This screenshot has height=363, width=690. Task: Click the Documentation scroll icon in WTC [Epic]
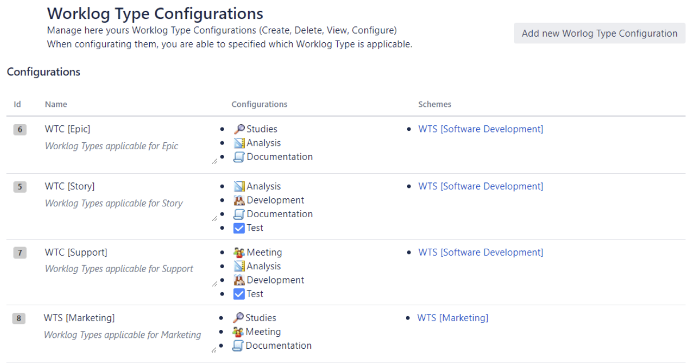point(240,157)
